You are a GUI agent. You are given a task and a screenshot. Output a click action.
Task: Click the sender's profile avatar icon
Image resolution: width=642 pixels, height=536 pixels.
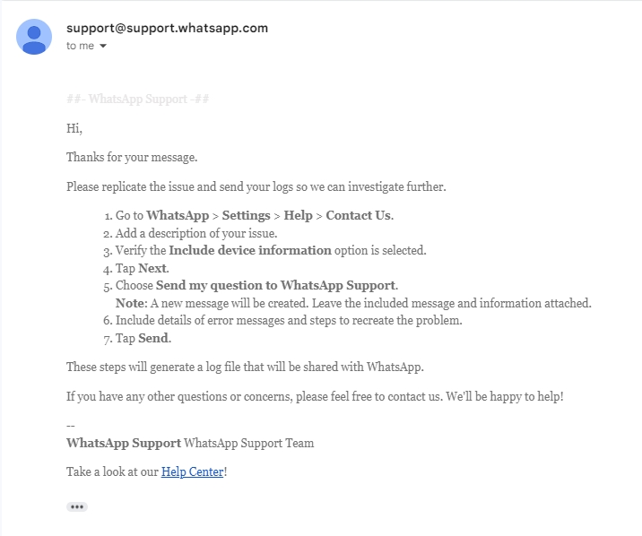point(34,37)
